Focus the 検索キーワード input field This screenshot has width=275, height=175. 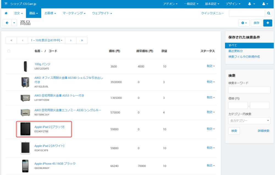pos(249,90)
